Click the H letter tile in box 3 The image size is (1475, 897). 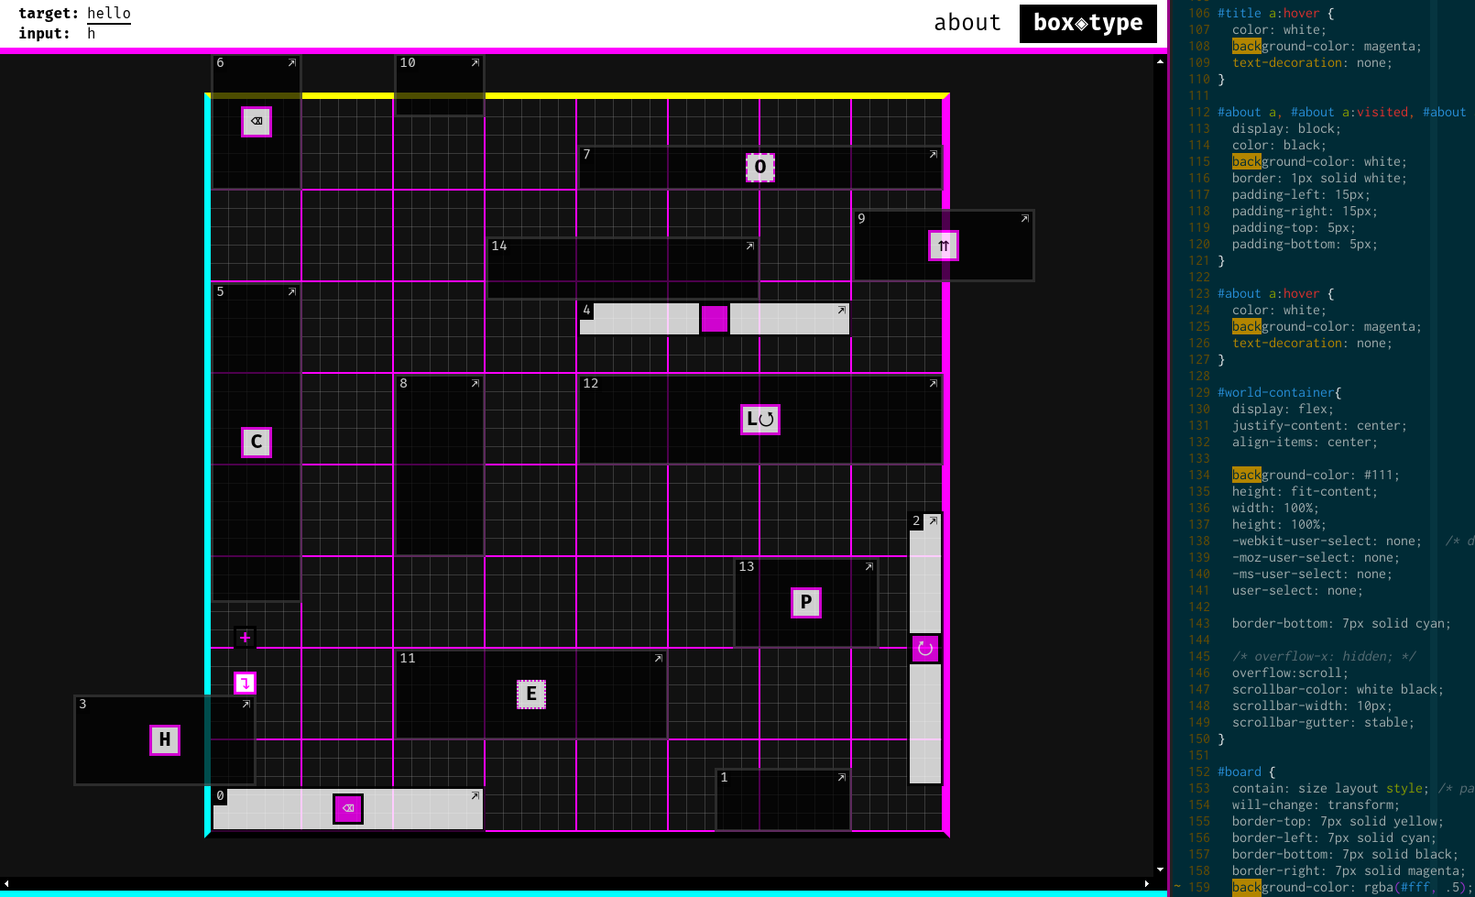tap(165, 740)
